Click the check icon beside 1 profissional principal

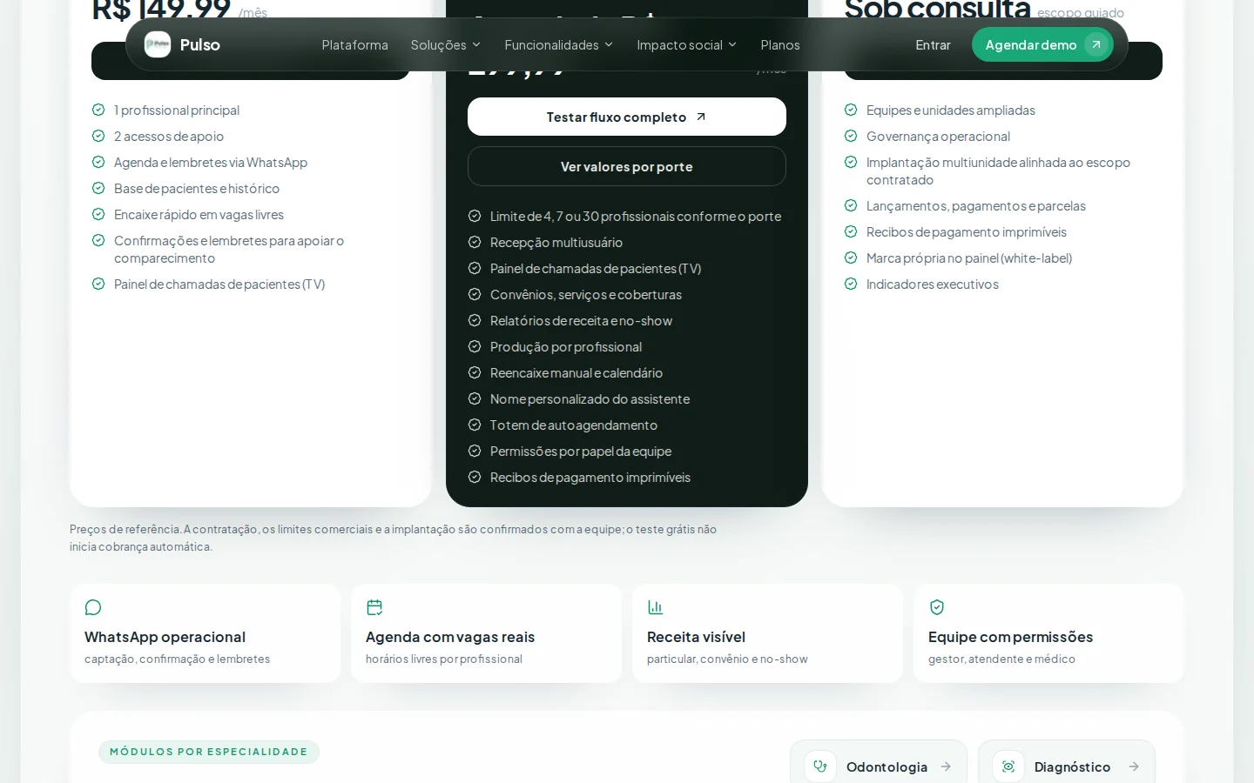[98, 110]
